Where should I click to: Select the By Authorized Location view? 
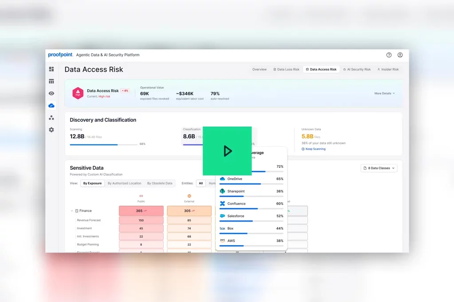(125, 183)
